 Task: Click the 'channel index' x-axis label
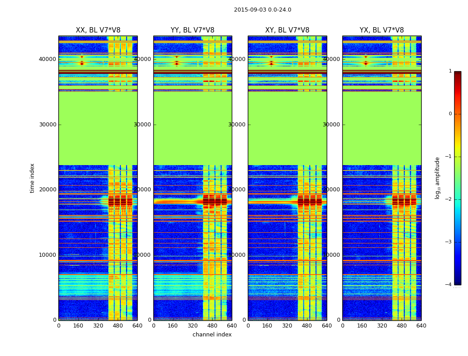pyautogui.click(x=212, y=335)
